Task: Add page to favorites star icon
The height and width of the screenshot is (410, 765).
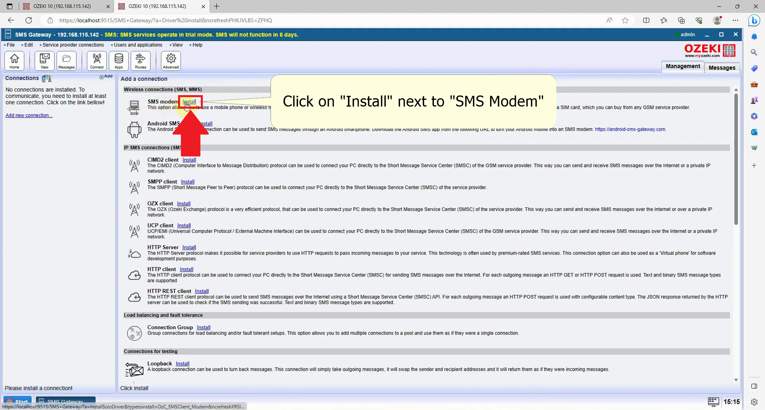Action: 625,20
